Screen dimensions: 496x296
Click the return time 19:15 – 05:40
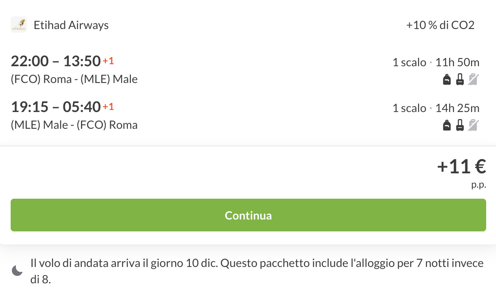56,107
